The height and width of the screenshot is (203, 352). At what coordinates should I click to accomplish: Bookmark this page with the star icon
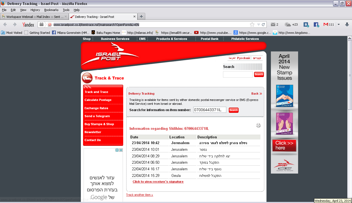tap(252, 24)
